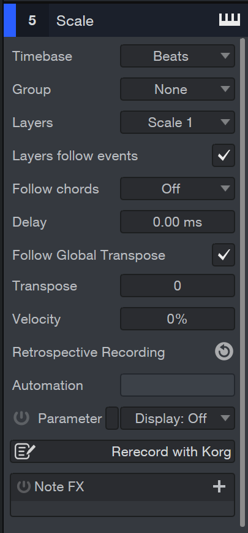This screenshot has width=248, height=533.
Task: Click the Delay 0.00 ms field
Action: click(x=178, y=222)
